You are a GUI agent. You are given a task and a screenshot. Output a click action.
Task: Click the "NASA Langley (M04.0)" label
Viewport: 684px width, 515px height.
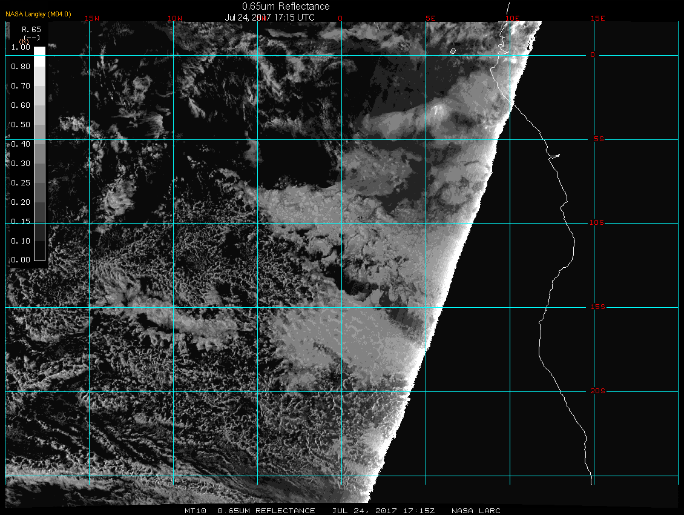38,14
